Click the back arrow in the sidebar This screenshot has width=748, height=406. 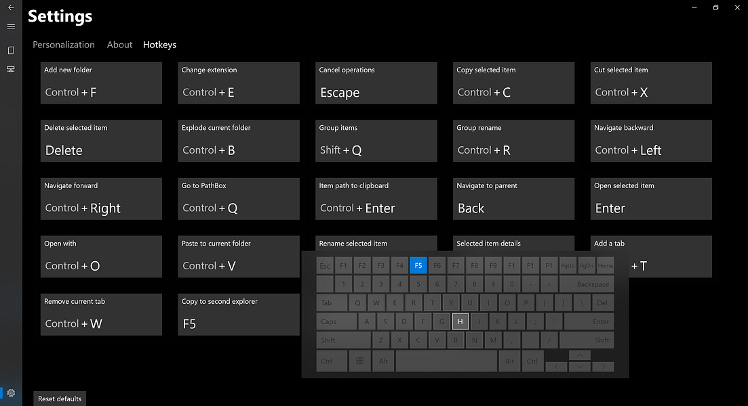11,7
